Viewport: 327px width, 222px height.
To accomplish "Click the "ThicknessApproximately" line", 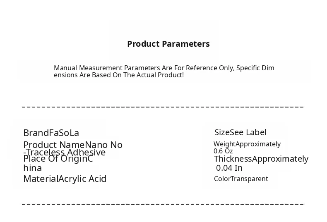I will (261, 159).
